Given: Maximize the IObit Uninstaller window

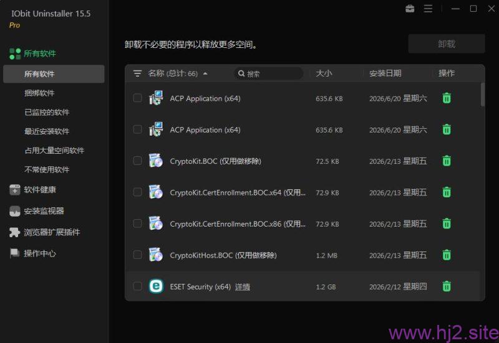Looking at the screenshot, I should coord(473,9).
